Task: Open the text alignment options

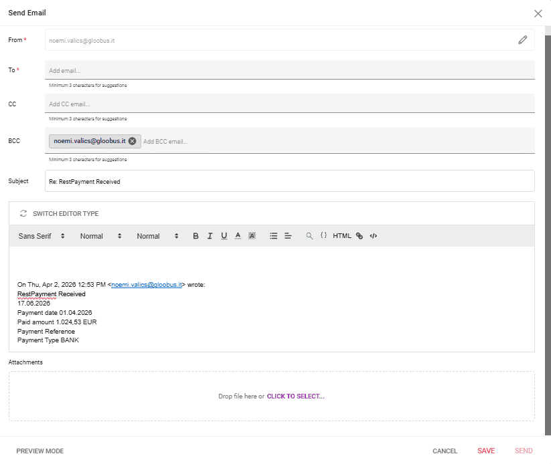Action: (x=288, y=236)
